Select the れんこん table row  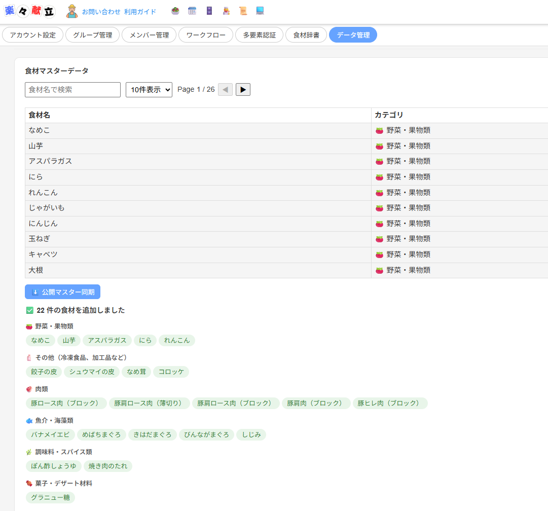pos(286,193)
